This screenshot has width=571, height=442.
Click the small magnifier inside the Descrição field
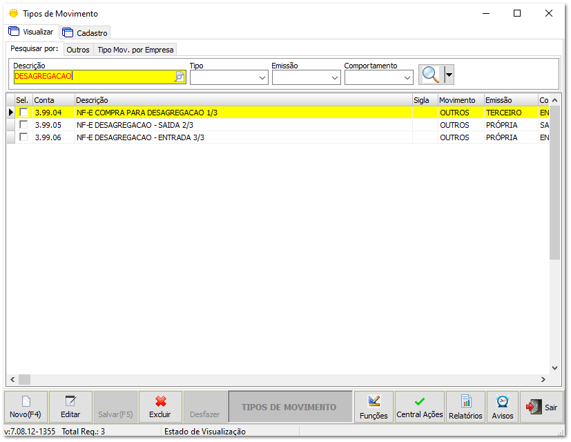(179, 77)
